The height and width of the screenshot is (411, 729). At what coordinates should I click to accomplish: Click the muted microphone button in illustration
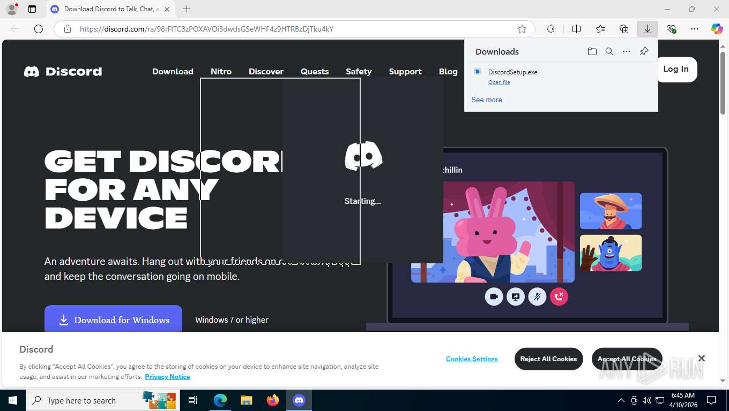[x=537, y=296]
